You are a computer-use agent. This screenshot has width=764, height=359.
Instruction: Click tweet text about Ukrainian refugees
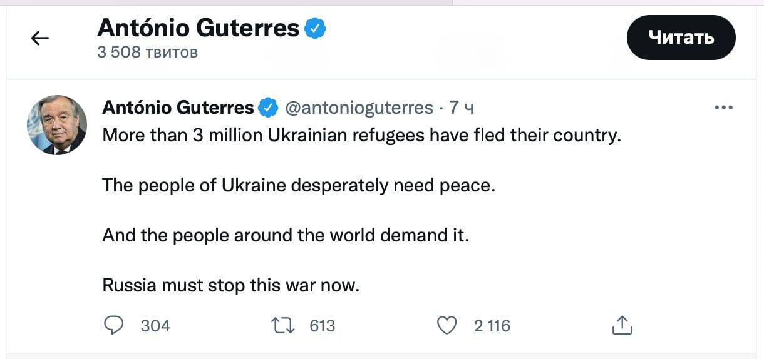[x=361, y=135]
